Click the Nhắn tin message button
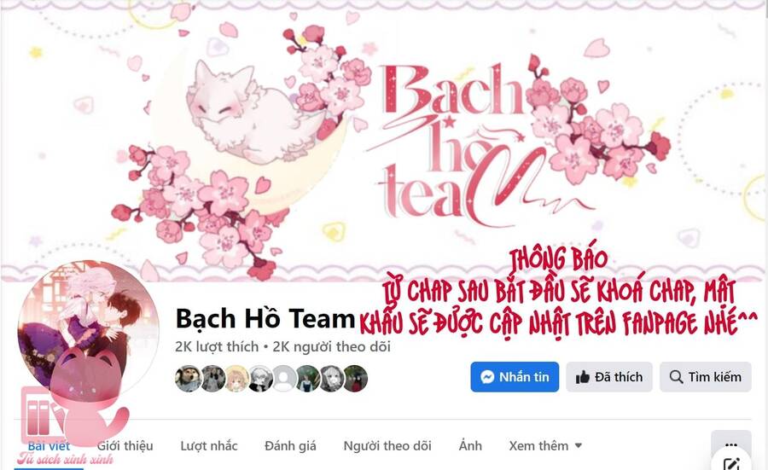 click(x=515, y=377)
